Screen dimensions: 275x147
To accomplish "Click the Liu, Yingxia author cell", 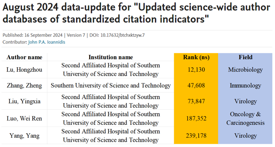I will point(24,102).
